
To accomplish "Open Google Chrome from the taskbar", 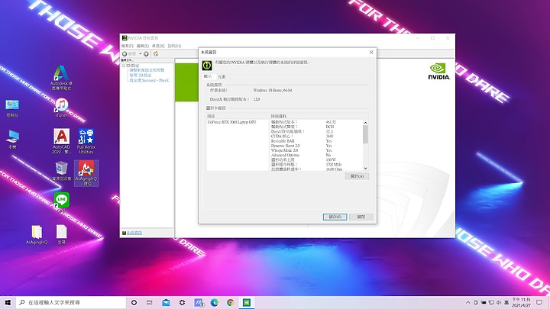I will coord(231,302).
